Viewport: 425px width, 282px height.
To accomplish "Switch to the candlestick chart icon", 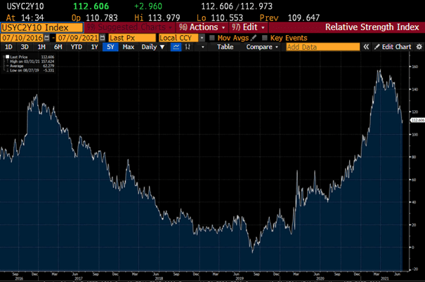I will point(187,47).
